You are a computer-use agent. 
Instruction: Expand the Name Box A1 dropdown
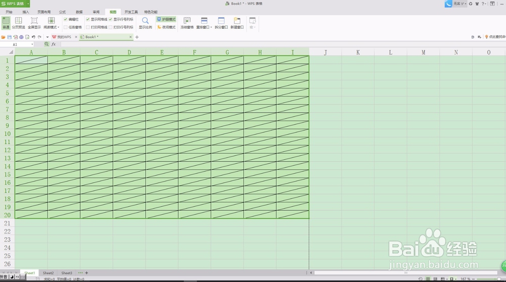coord(32,44)
